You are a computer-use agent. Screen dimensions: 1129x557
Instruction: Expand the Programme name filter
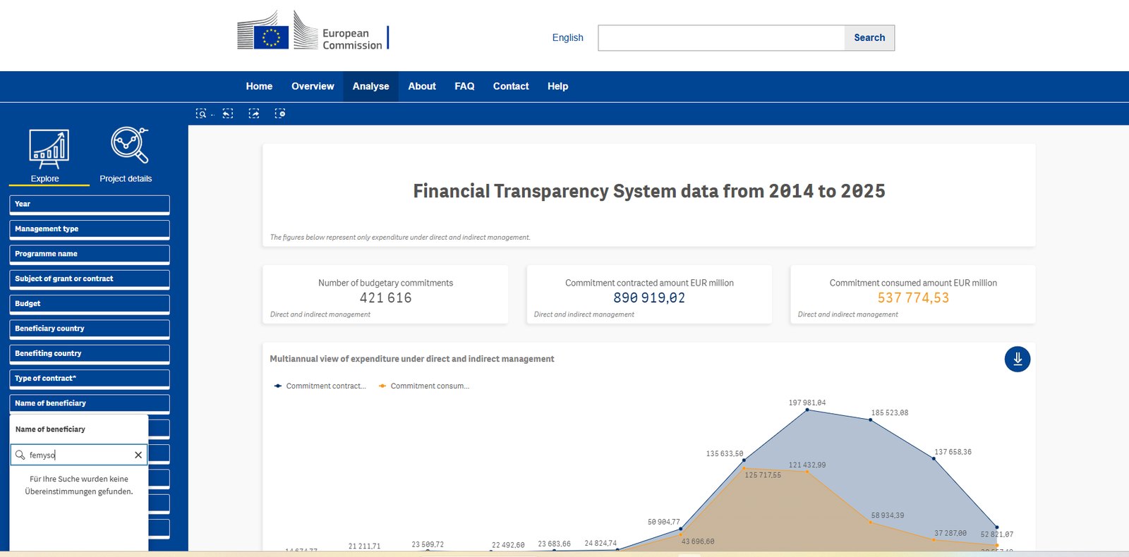click(x=89, y=254)
